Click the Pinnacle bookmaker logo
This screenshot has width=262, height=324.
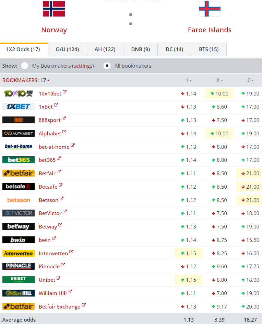pyautogui.click(x=19, y=266)
